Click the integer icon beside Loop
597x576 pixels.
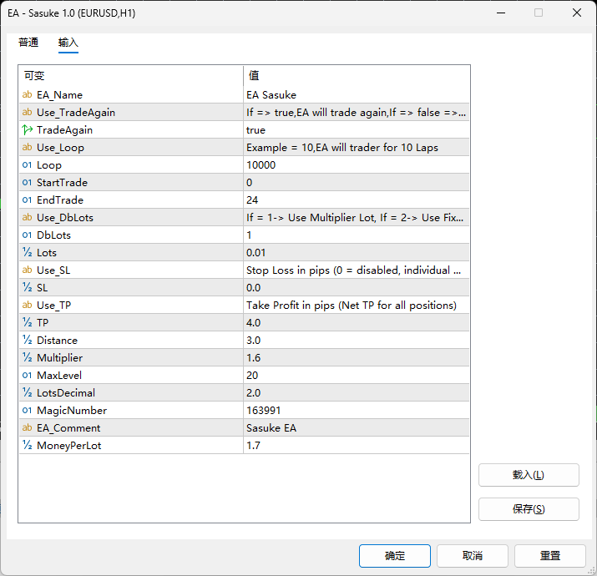point(27,164)
